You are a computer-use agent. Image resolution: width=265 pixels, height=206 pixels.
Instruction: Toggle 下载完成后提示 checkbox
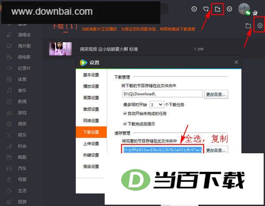(x=125, y=124)
